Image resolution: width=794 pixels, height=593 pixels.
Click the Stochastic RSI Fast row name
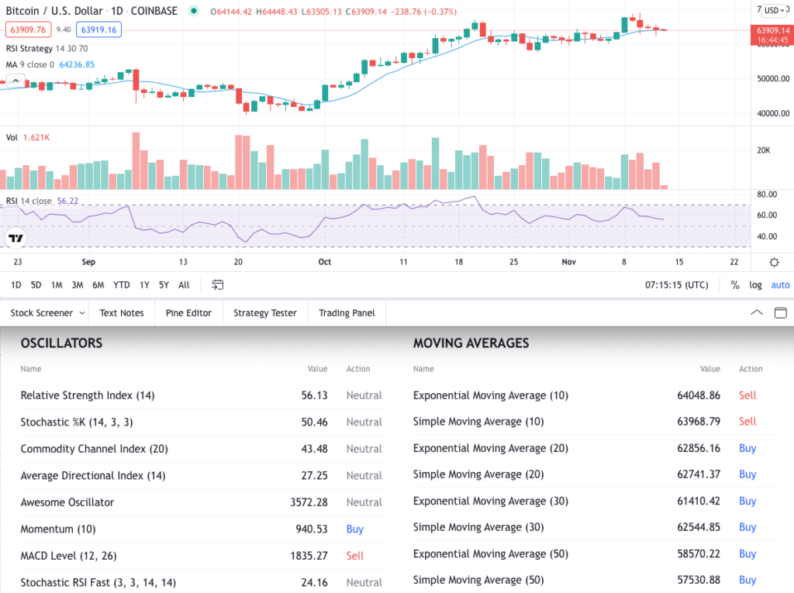coord(98,583)
